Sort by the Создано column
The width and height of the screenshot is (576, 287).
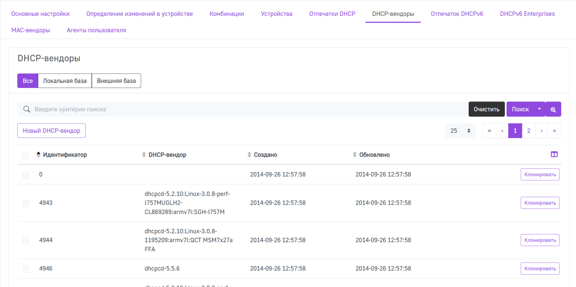[x=265, y=155]
